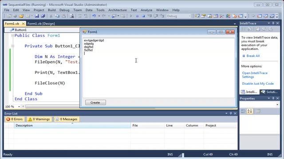Toggle the 0 Errors filter

[15, 119]
